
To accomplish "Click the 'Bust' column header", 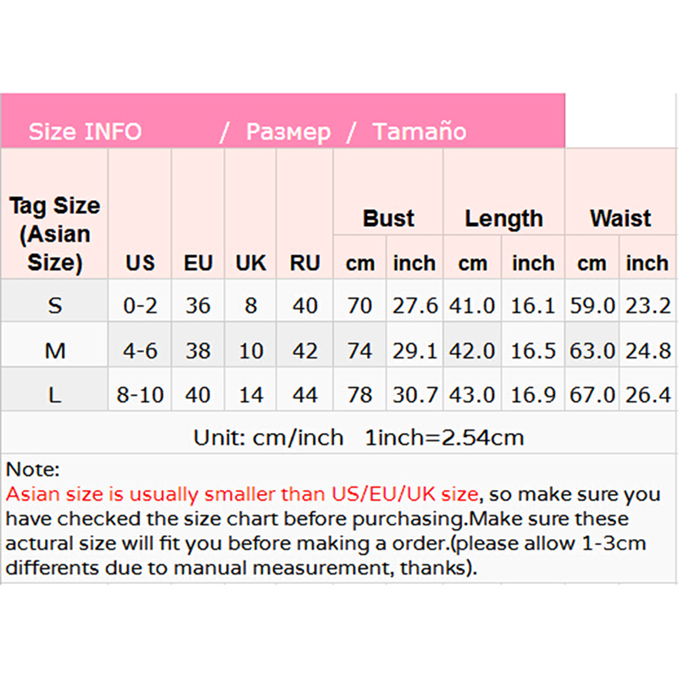I will point(388,218).
